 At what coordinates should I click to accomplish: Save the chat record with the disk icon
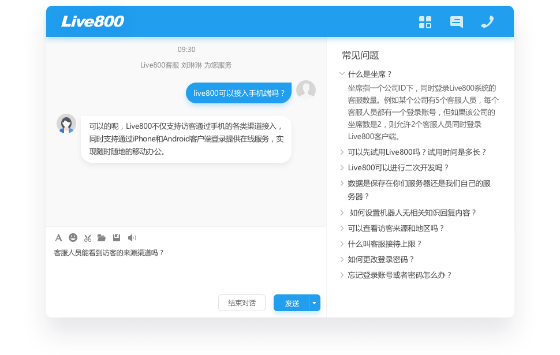(x=116, y=237)
